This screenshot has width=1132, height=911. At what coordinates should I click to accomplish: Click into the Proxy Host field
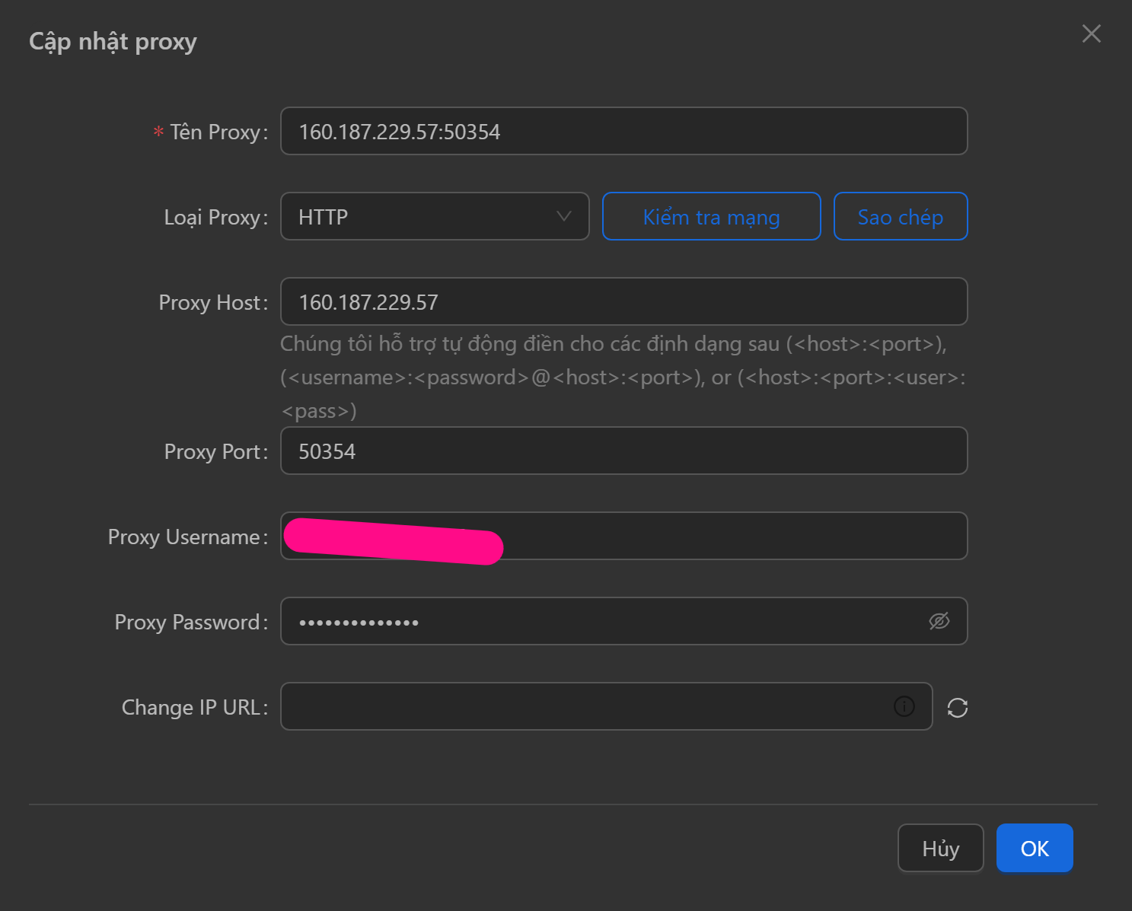click(x=623, y=301)
